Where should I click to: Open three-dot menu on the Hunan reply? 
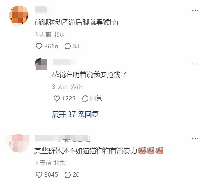195,63
